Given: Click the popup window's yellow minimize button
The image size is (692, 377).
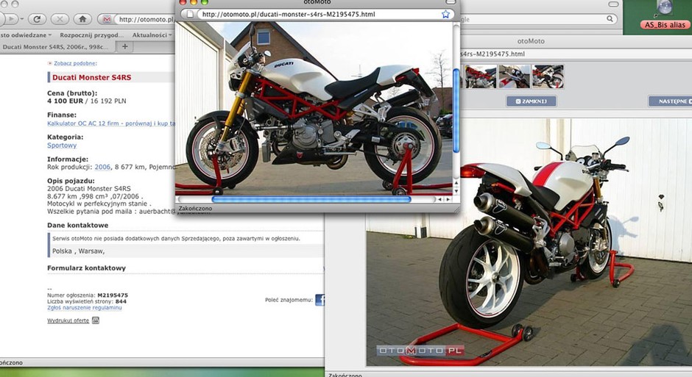Looking at the screenshot, I should coord(194,2).
